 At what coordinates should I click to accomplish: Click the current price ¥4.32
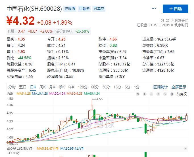coord(20,21)
